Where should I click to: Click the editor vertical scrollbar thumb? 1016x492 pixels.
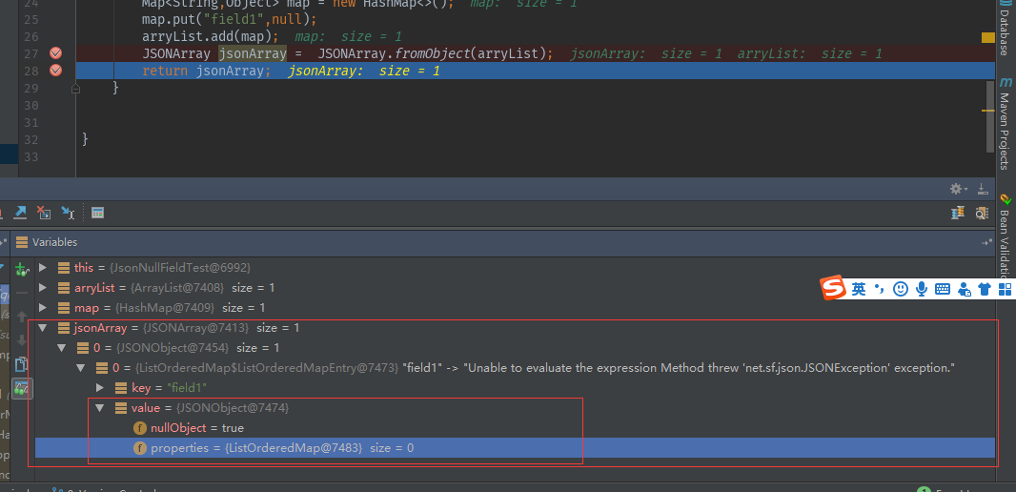[x=989, y=116]
